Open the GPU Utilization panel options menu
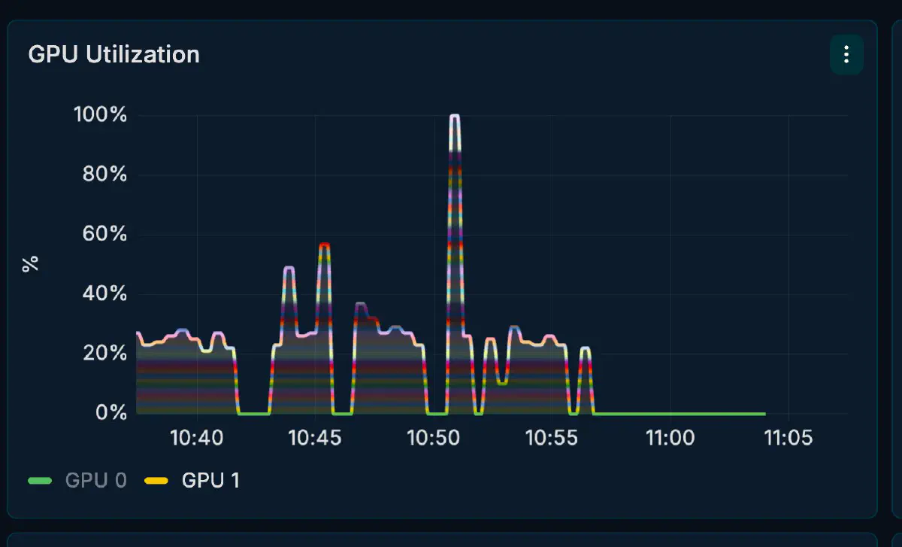This screenshot has width=902, height=547. tap(846, 54)
